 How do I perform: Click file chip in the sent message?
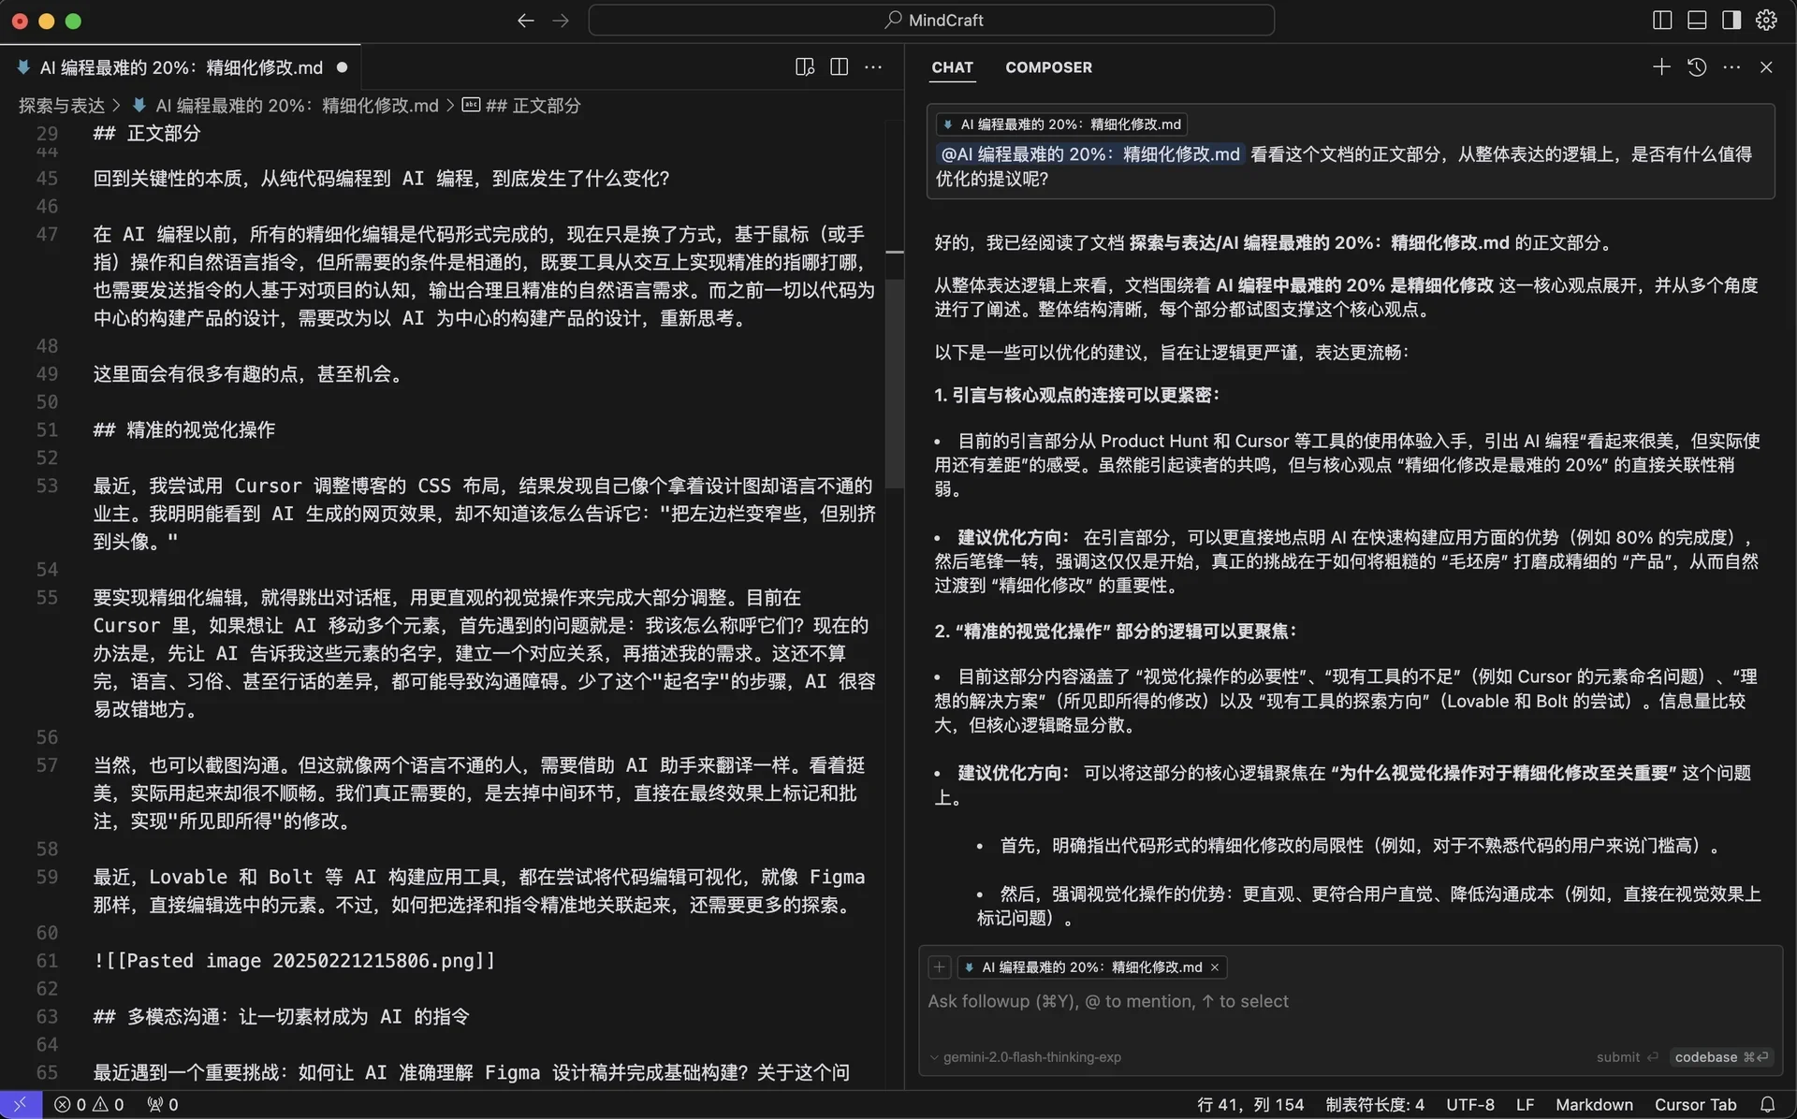[1062, 124]
